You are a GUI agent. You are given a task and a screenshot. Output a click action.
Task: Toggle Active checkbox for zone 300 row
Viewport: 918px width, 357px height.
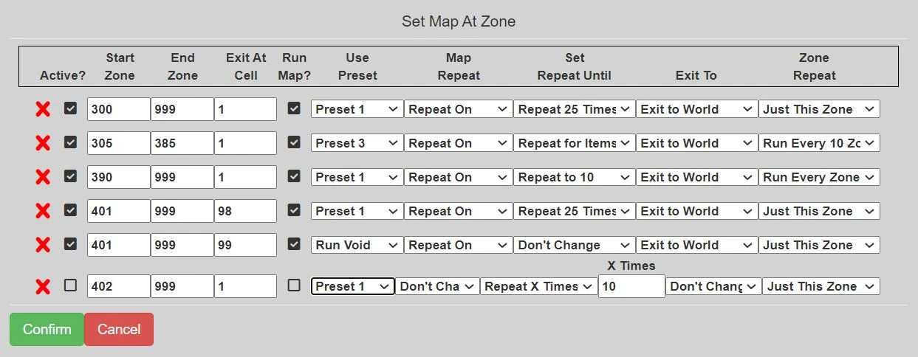coord(70,108)
